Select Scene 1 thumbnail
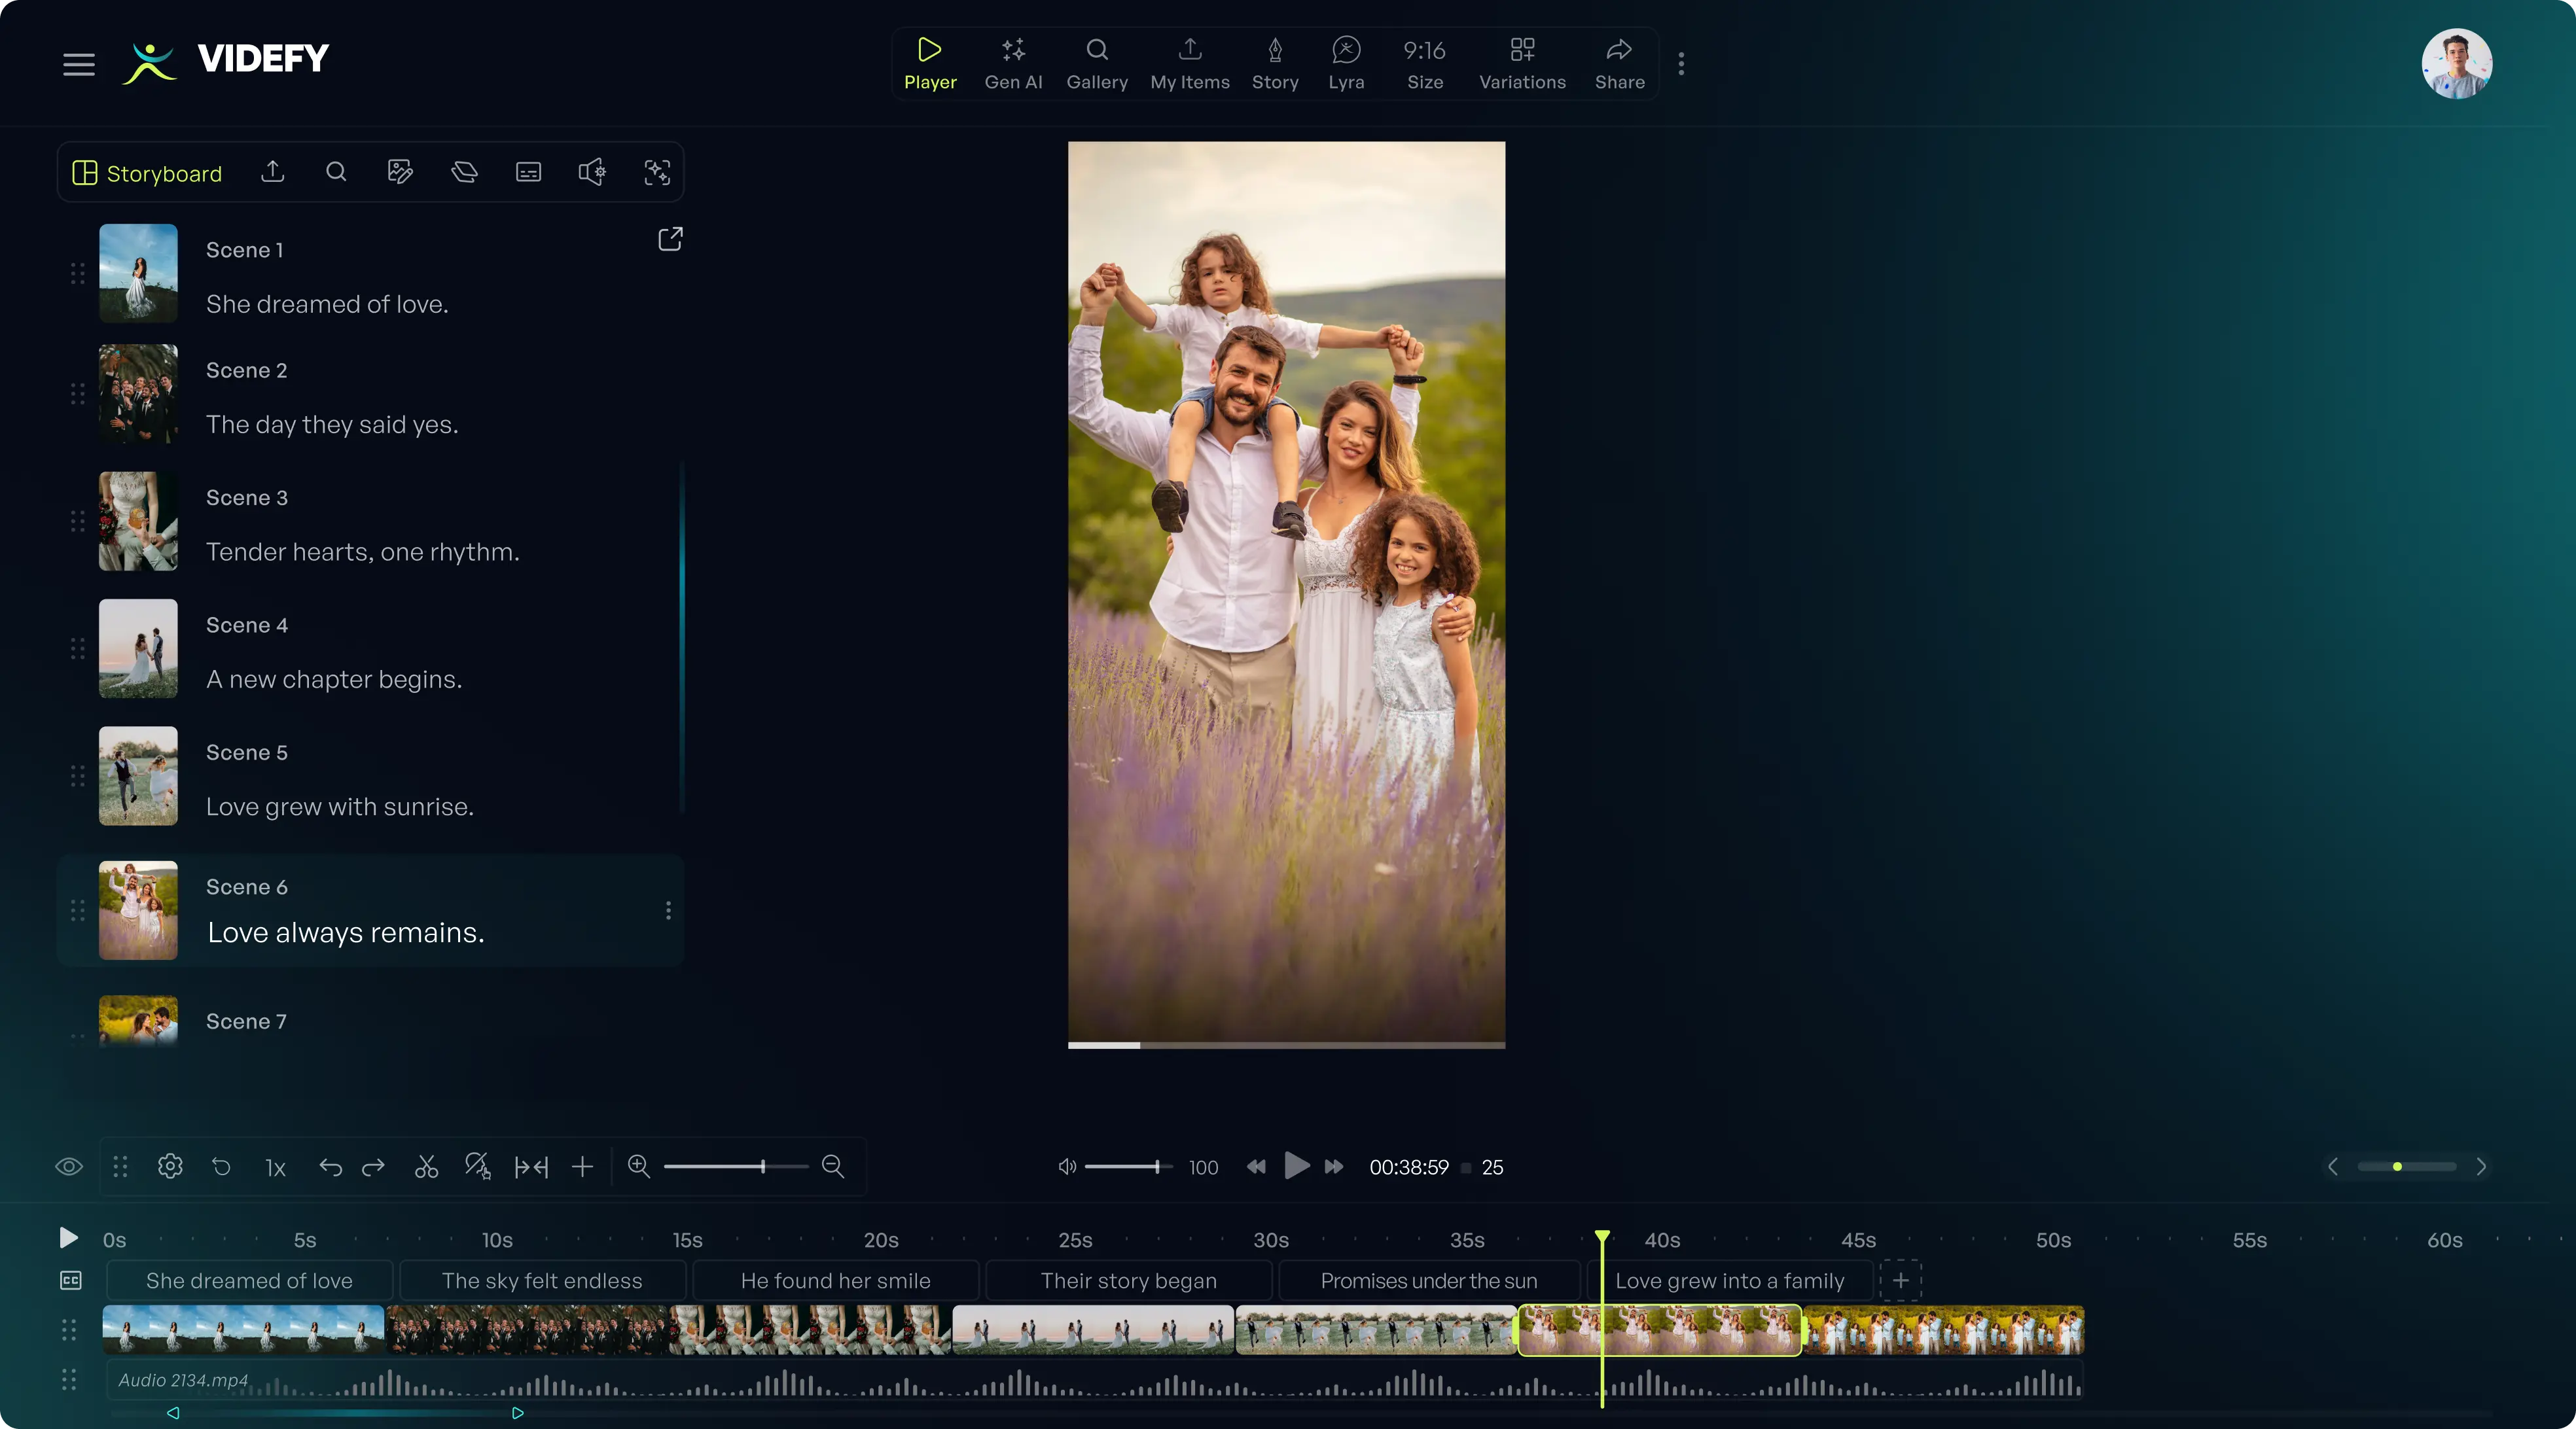The height and width of the screenshot is (1429, 2576). tap(138, 273)
